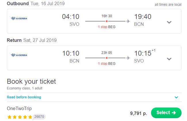Click the 1 stop BEG label on outbound
The image size is (187, 121).
point(107,27)
